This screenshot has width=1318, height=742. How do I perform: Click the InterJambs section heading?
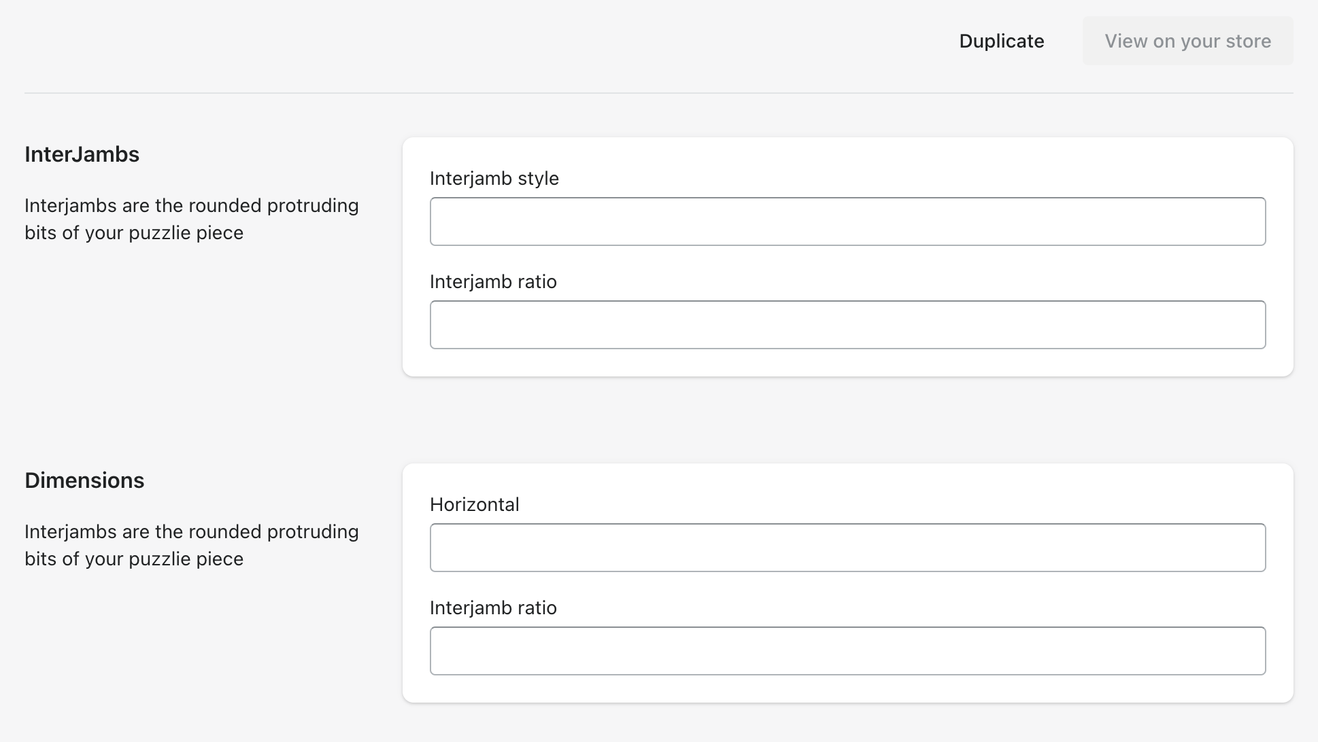tap(82, 154)
